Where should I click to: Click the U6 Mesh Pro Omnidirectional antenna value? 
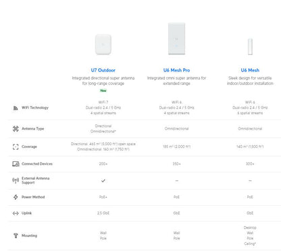176,129
